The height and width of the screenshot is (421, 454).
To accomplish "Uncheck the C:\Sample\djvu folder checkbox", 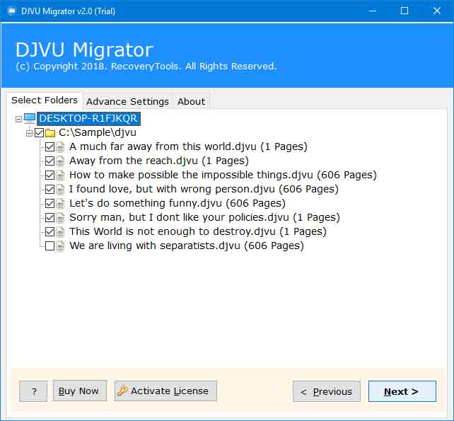I will tap(39, 133).
